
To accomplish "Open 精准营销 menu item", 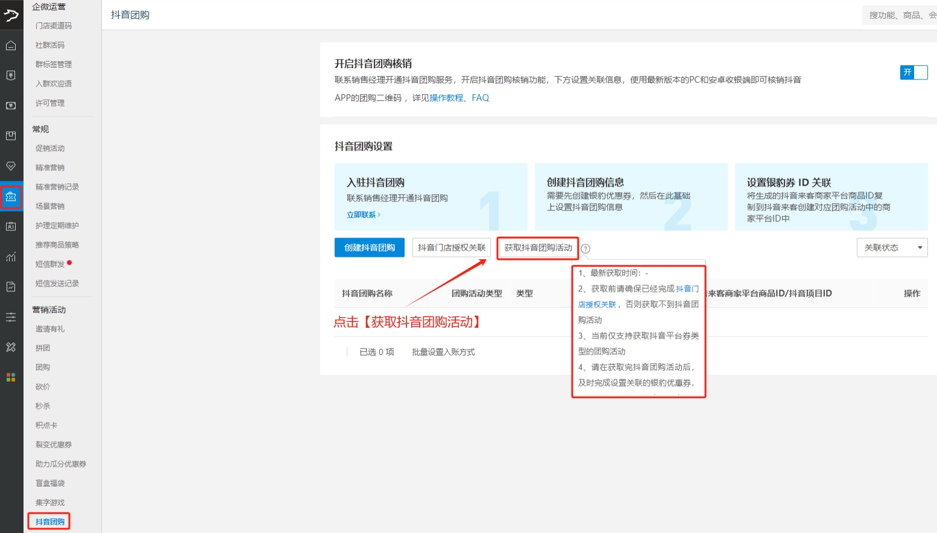I will 50,168.
